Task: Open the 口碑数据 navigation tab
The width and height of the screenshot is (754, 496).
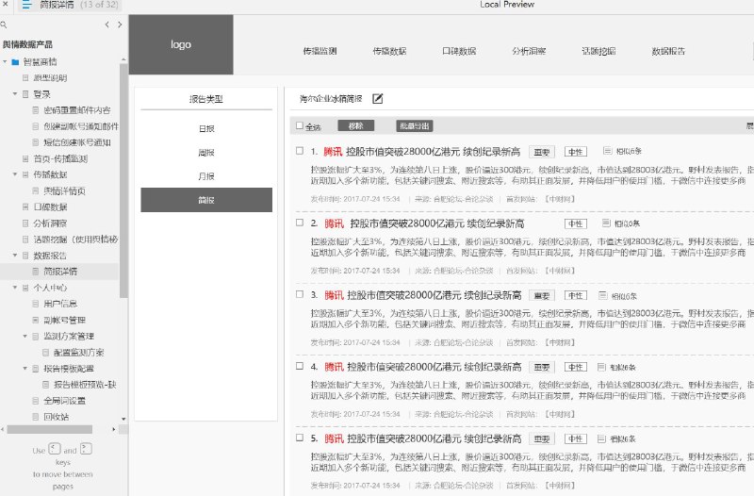Action: pos(459,51)
